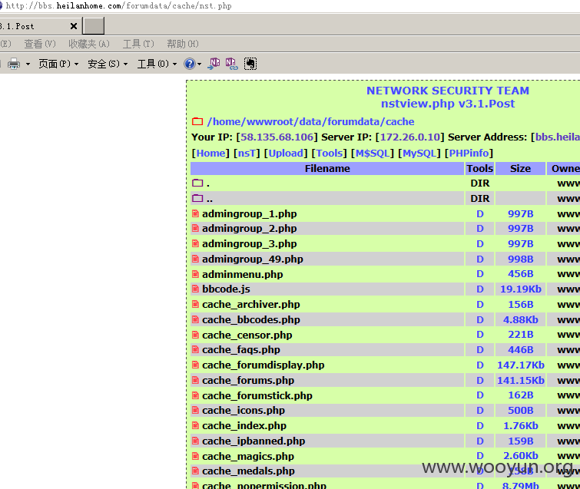Click file icon for adminmenu.php

pyautogui.click(x=195, y=274)
